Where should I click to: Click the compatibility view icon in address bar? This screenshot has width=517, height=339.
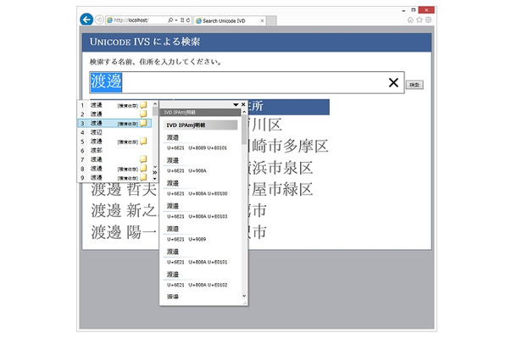tap(182, 20)
